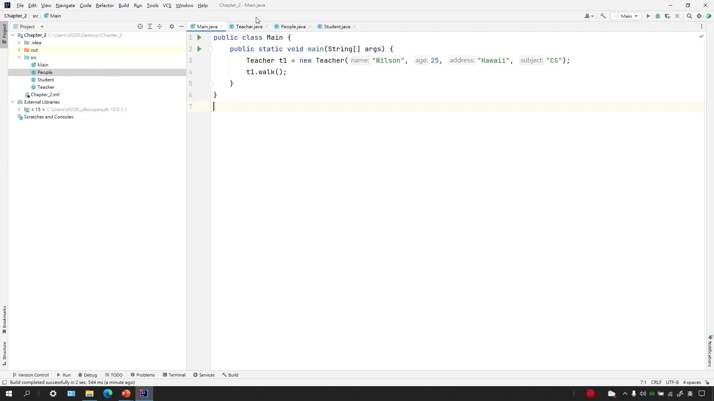Toggle the Structure tool window
This screenshot has height=401, width=714.
coord(4,353)
